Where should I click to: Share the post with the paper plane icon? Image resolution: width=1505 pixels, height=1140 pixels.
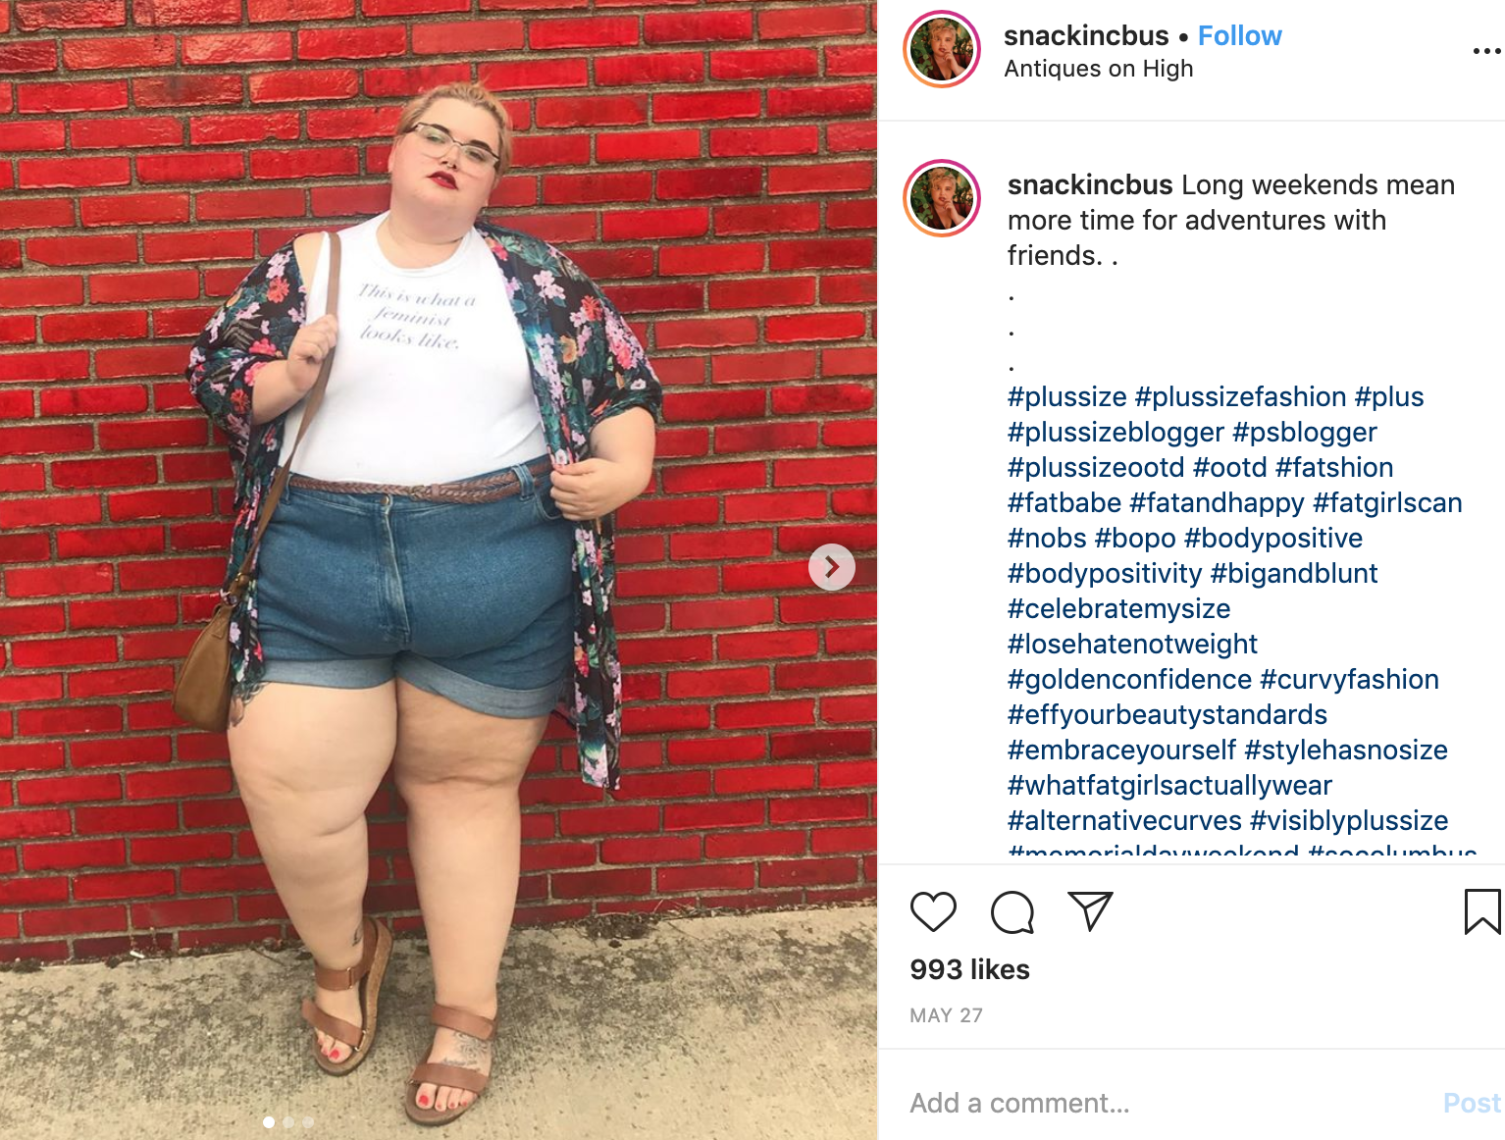(x=1090, y=911)
